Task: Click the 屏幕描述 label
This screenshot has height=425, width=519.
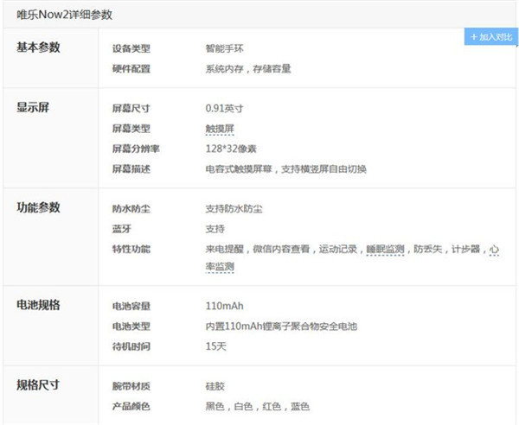Action: coord(131,169)
